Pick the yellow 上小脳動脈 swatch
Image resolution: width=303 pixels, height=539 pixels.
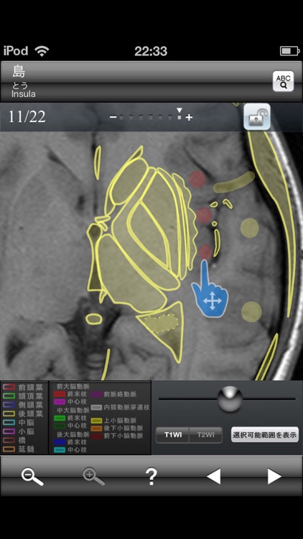tap(96, 420)
